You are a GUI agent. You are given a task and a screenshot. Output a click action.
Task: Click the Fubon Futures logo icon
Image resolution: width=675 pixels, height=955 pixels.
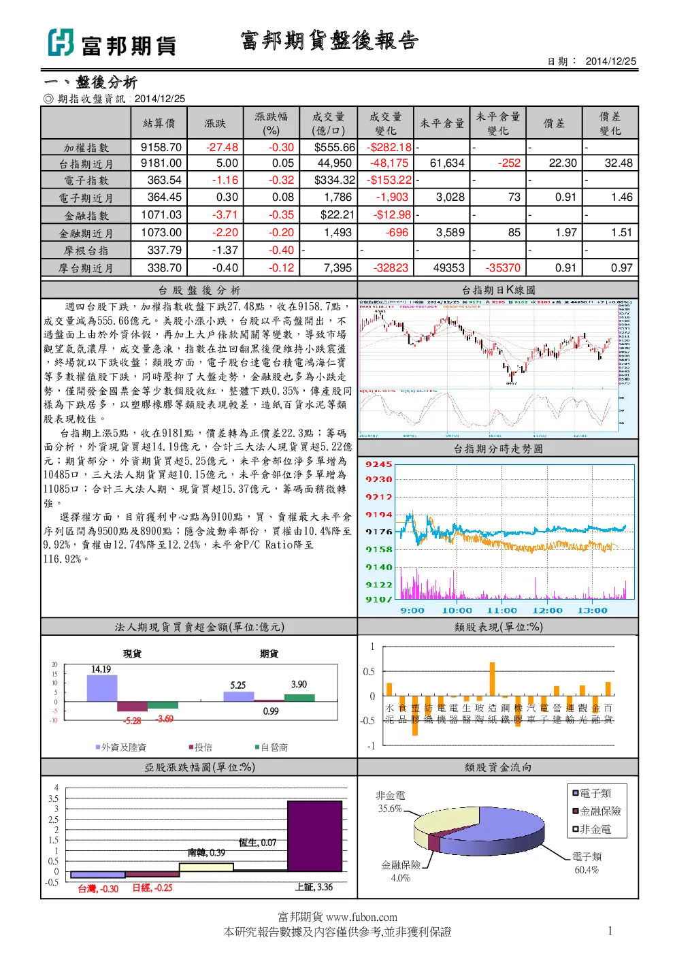(x=61, y=43)
